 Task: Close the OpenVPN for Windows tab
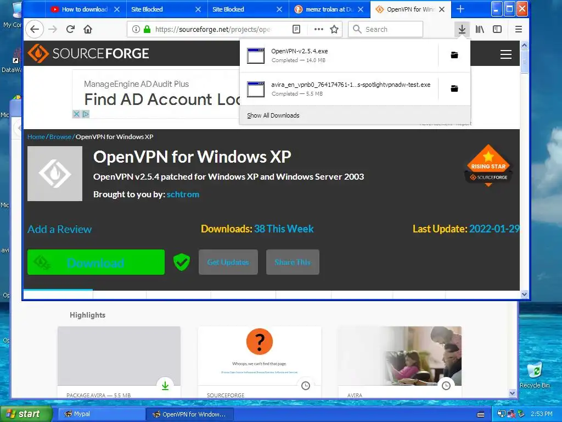coord(442,9)
